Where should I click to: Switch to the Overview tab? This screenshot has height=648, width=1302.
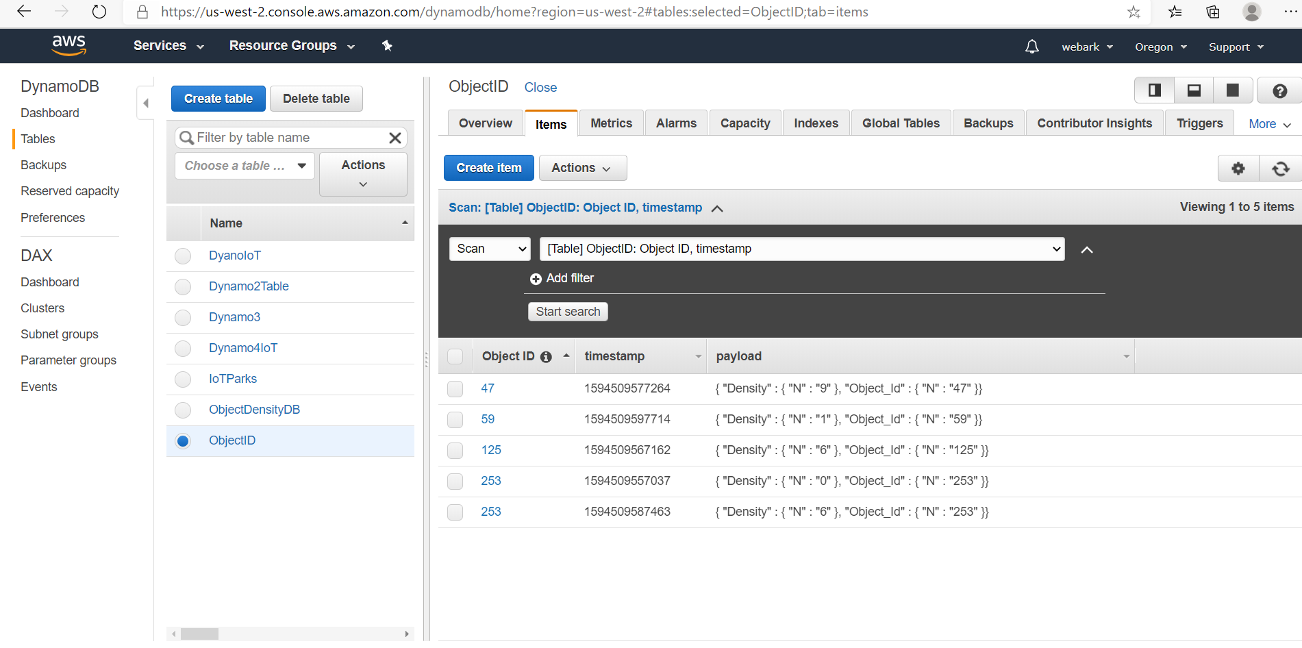[486, 123]
